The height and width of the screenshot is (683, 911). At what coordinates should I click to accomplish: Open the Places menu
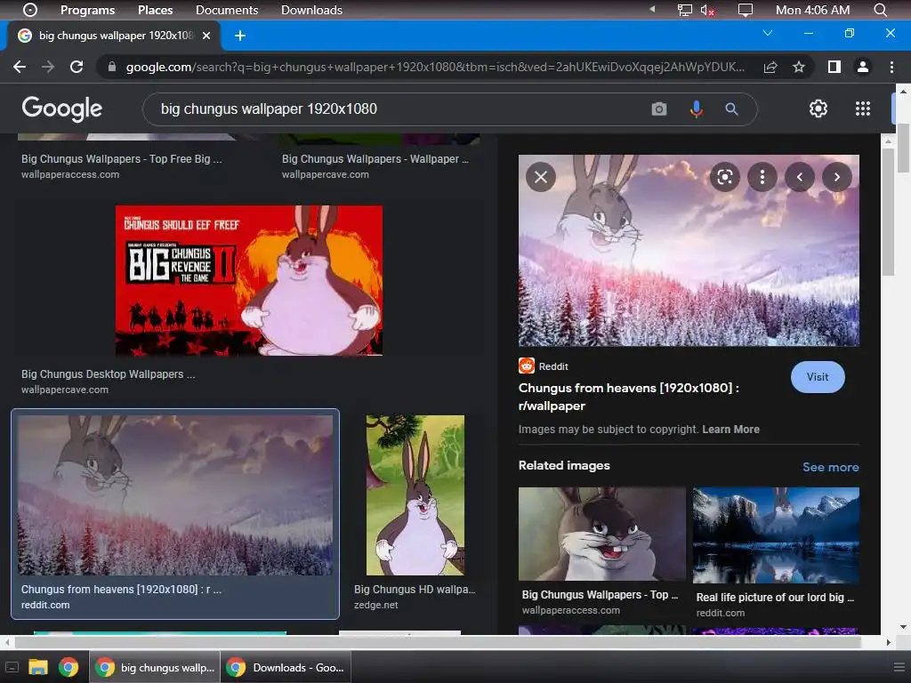click(x=155, y=10)
